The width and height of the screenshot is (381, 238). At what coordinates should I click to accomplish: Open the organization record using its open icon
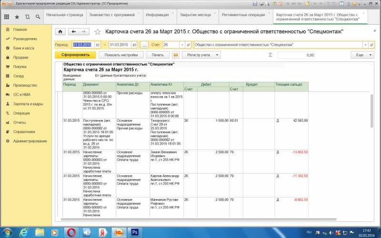click(x=371, y=45)
